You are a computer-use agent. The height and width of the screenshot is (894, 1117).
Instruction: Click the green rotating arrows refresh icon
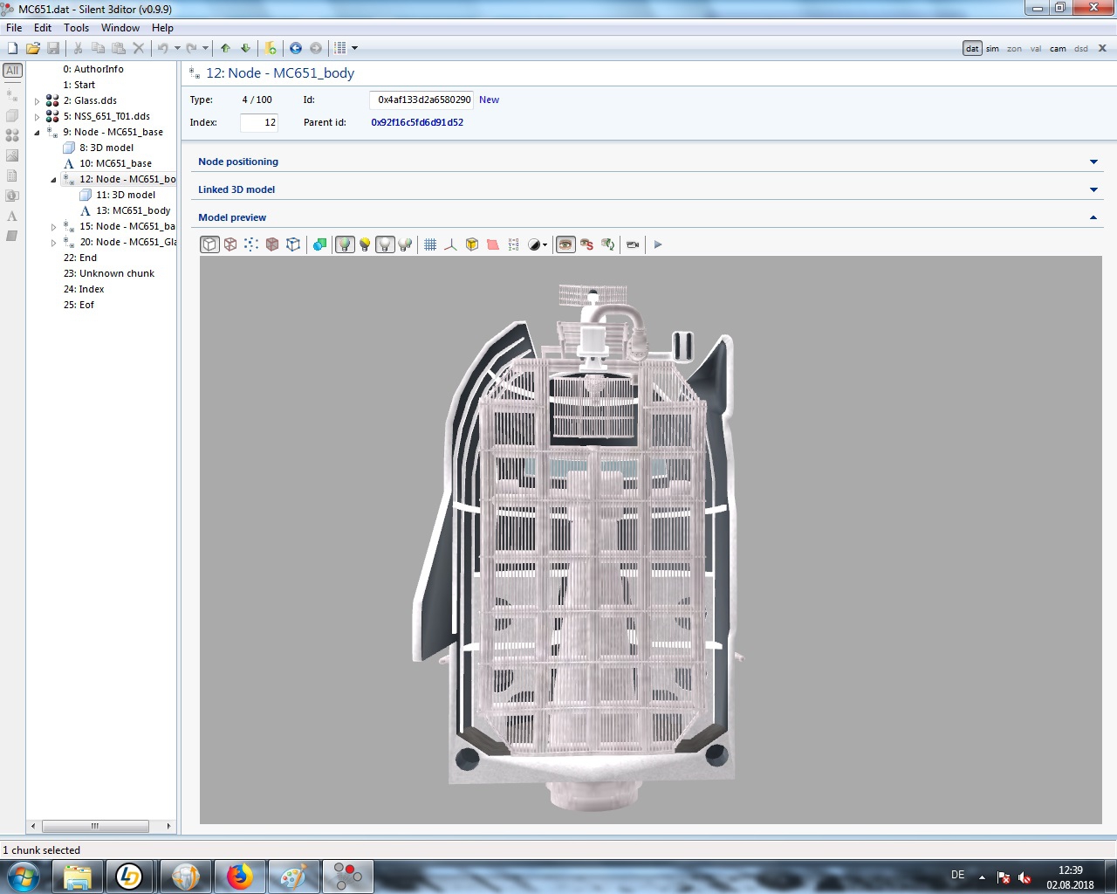point(607,244)
